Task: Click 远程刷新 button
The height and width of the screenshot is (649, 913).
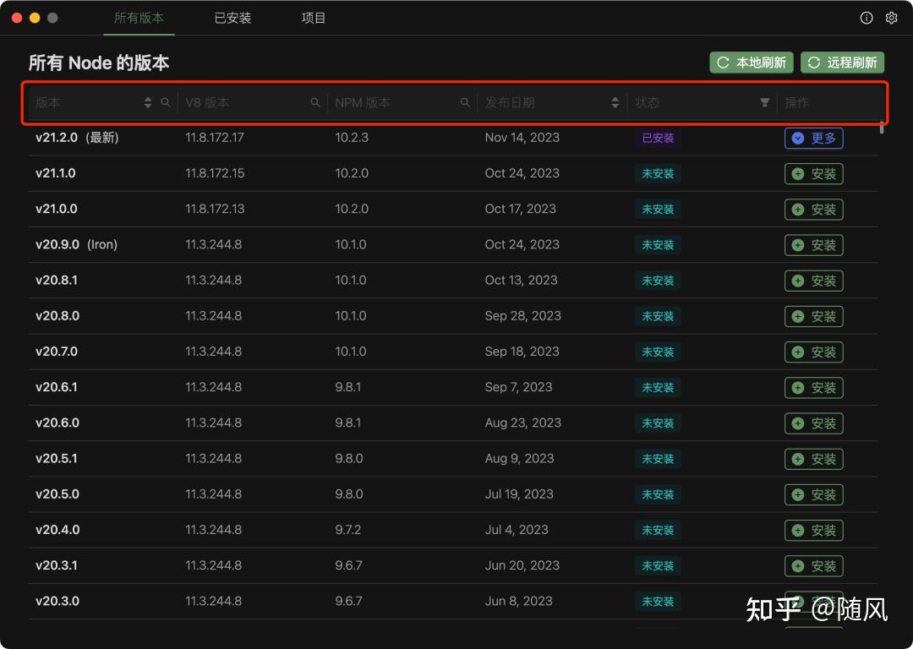Action: (843, 63)
